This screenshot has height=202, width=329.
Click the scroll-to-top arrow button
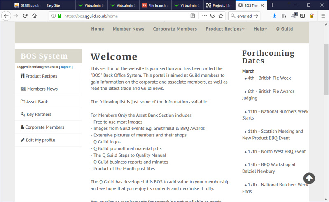tap(309, 178)
